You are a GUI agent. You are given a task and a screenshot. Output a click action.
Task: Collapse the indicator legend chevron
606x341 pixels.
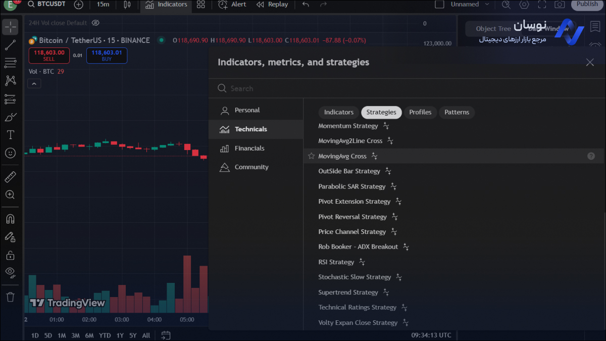[34, 83]
